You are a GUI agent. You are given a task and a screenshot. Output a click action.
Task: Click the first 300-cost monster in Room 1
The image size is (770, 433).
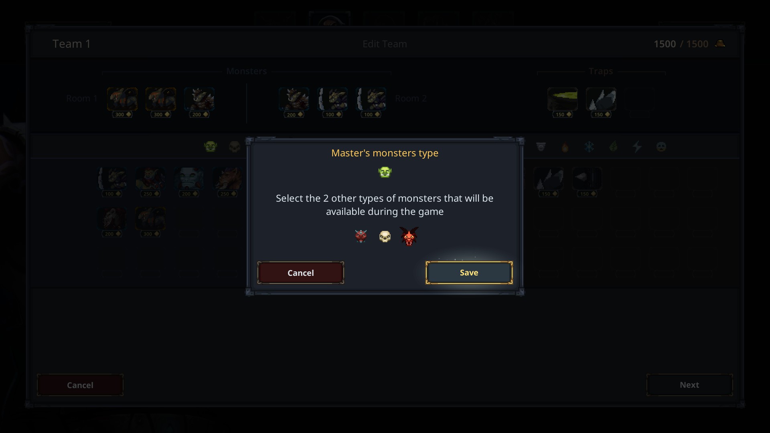click(122, 99)
